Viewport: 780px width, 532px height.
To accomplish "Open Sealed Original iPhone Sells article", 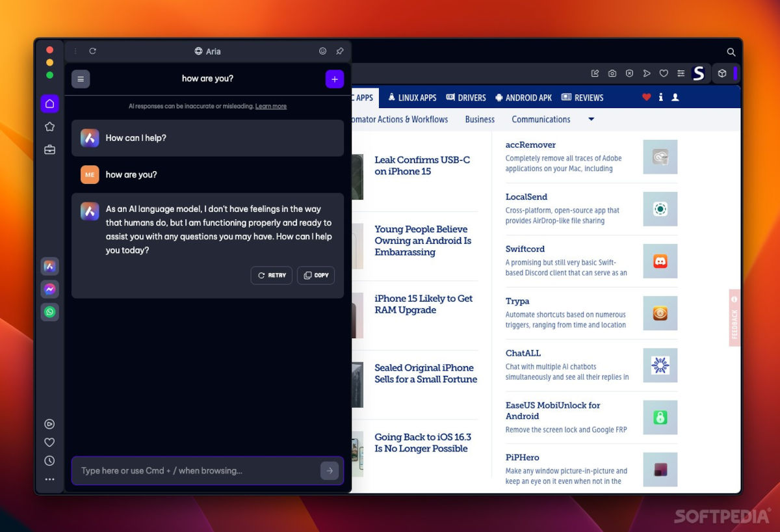I will coord(426,373).
